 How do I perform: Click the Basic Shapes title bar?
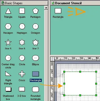click(x=24, y=3)
